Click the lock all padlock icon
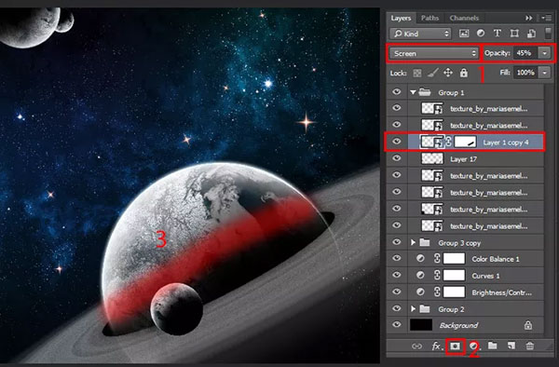Viewport: 559px width, 367px height. 463,73
